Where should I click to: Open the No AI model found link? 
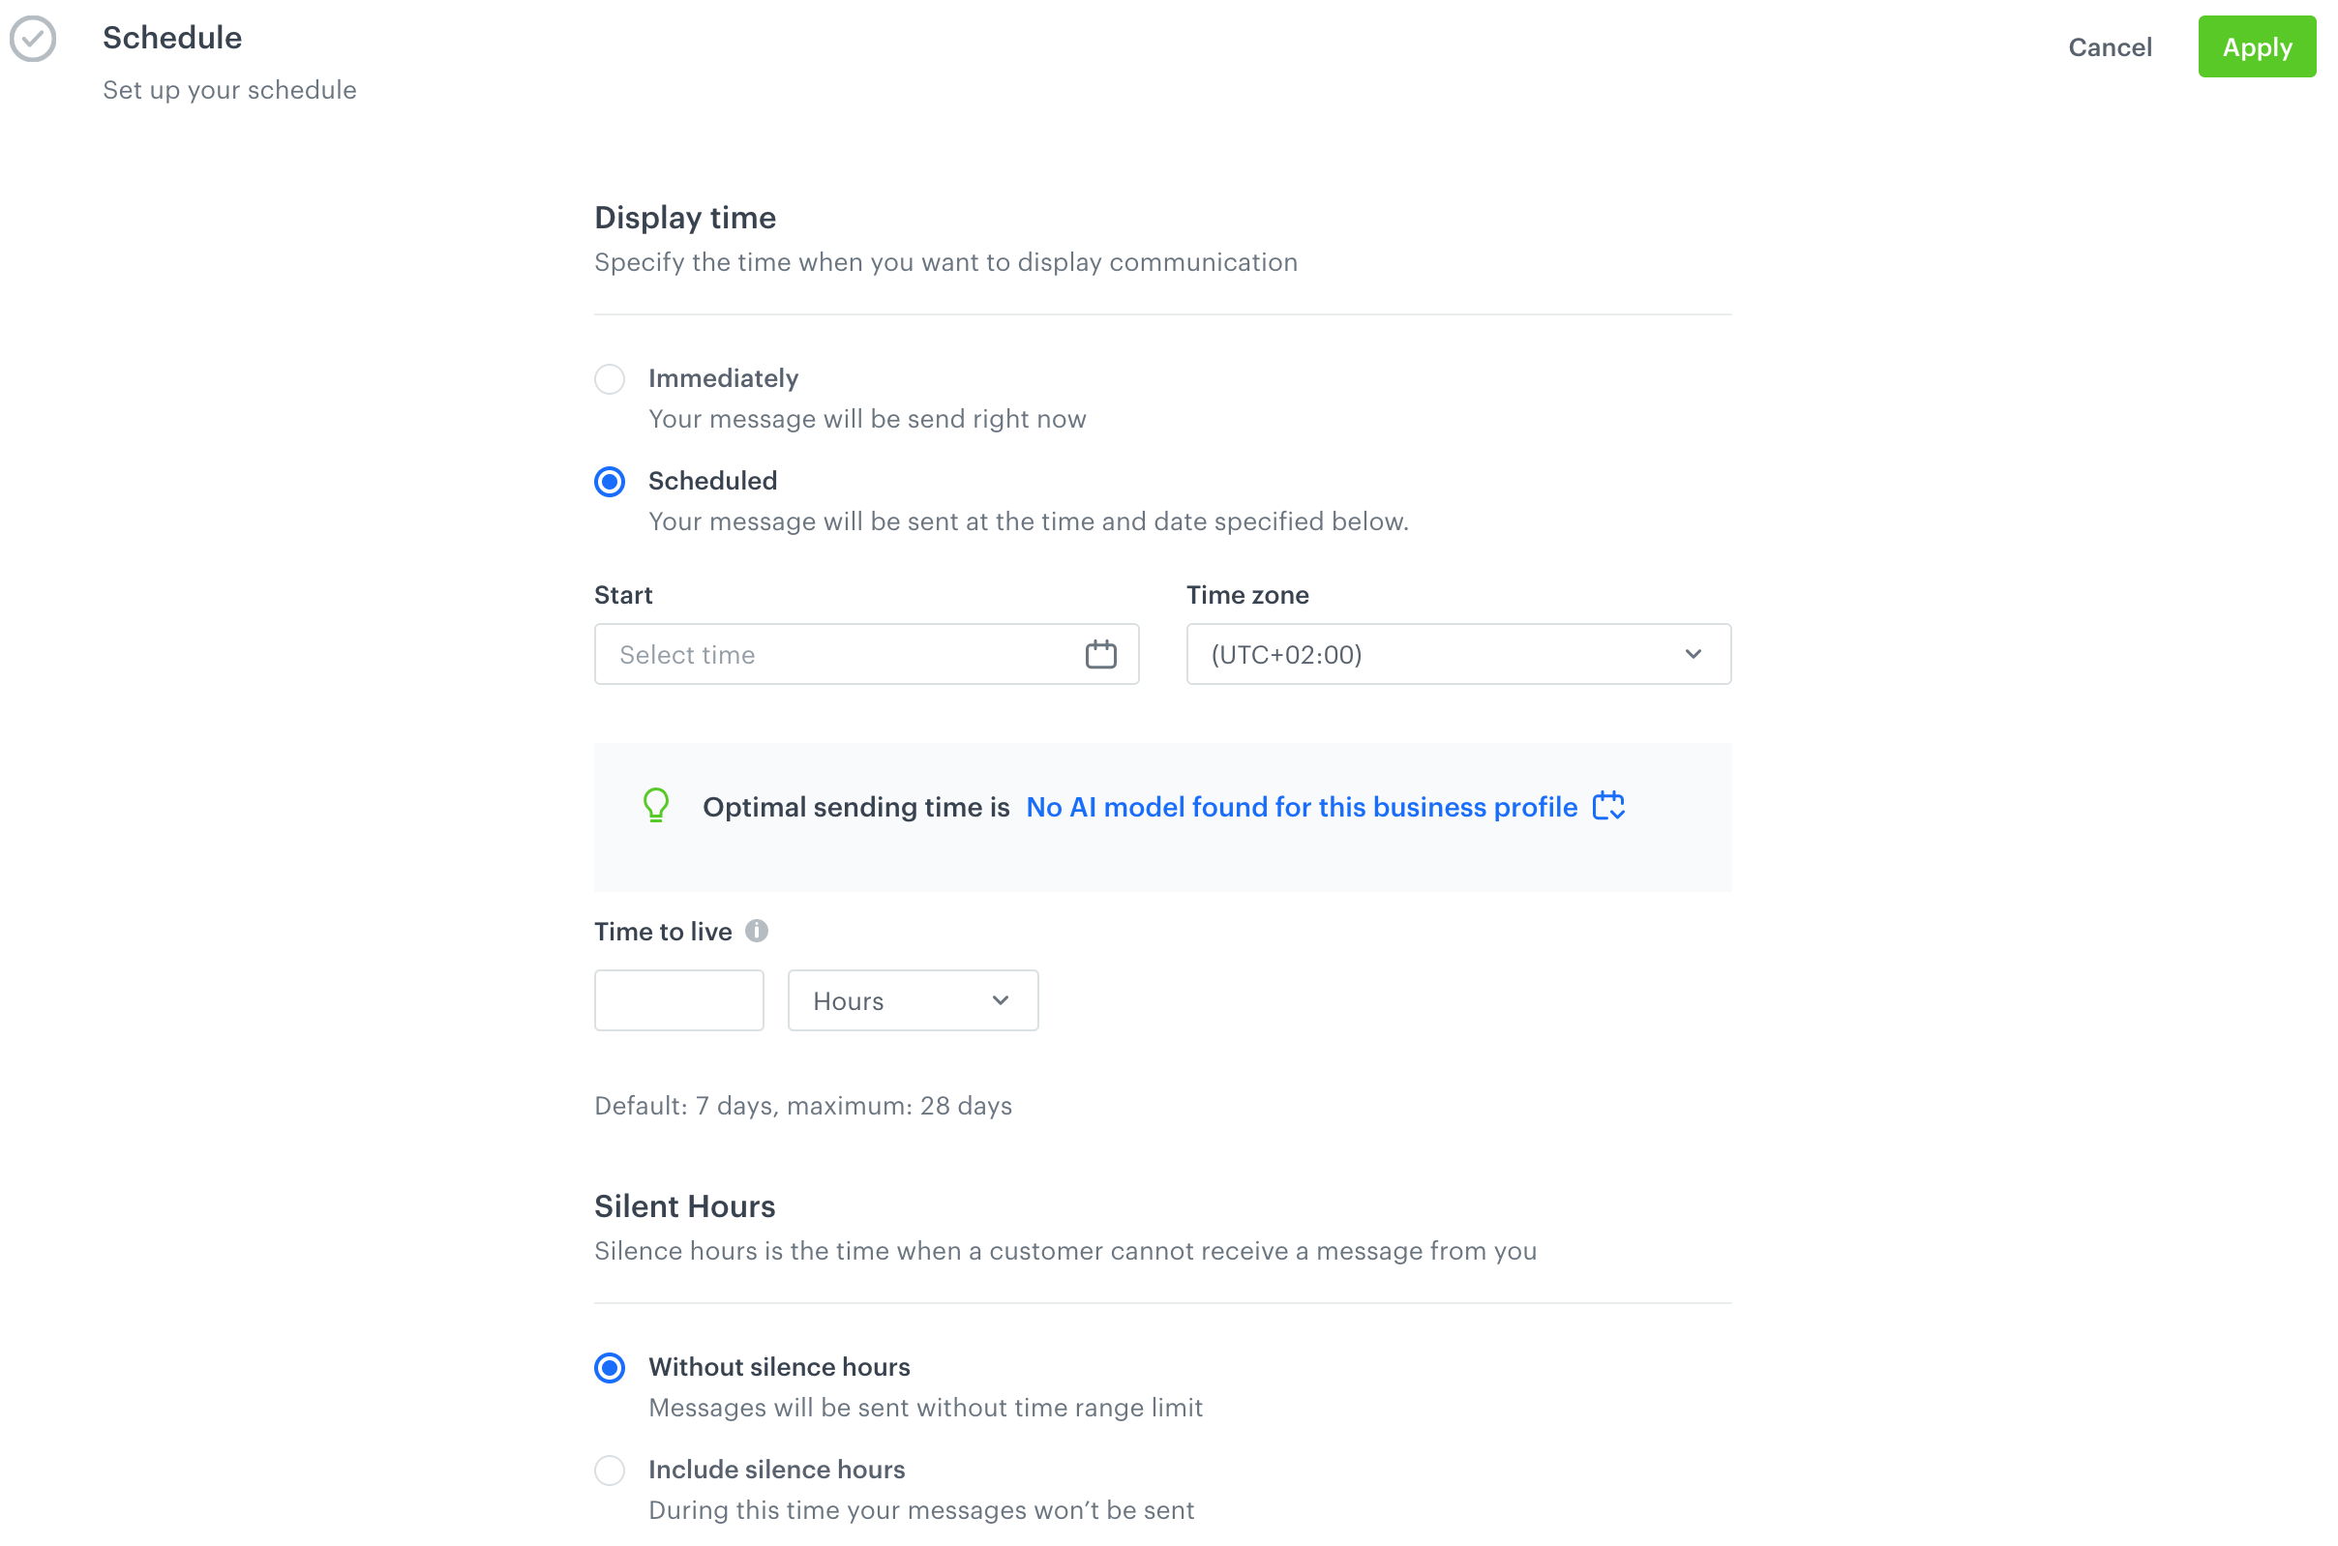coord(1302,808)
